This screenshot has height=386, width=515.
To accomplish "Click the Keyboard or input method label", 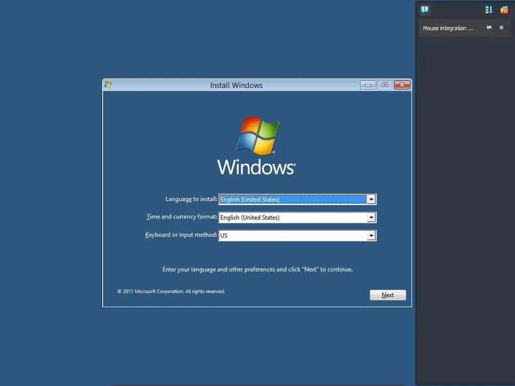I will 181,235.
